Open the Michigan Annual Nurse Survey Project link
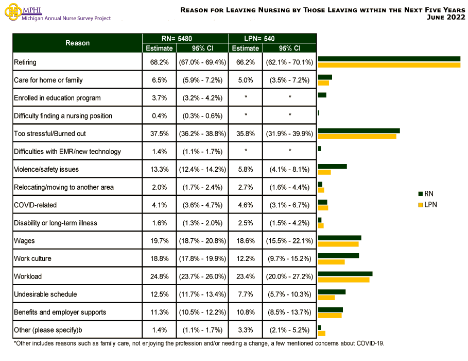 click(x=61, y=18)
